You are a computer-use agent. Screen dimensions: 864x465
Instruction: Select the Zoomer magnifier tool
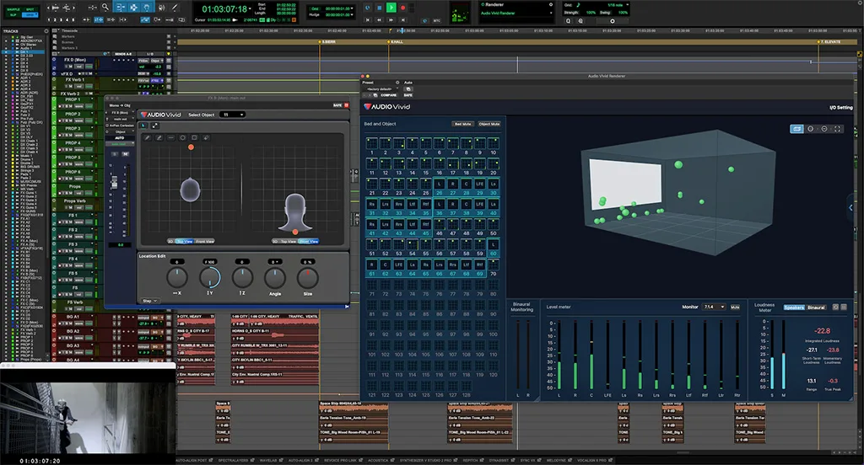pyautogui.click(x=105, y=7)
